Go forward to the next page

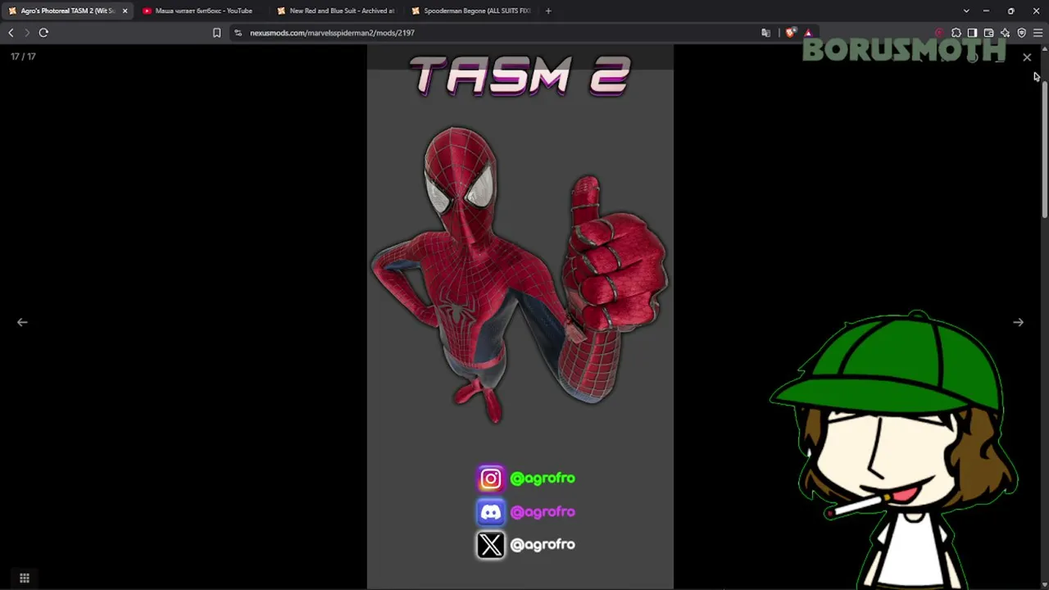click(x=27, y=33)
